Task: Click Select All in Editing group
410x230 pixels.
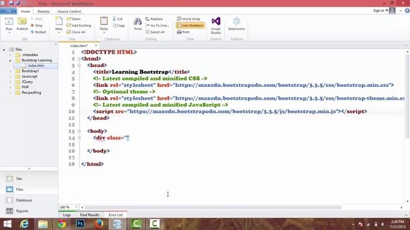Action: tap(155, 32)
